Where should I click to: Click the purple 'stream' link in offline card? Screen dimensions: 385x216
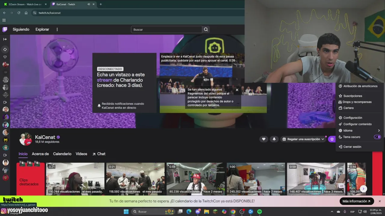coord(104,80)
